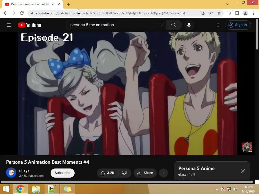Open the taskbar clock and date
This screenshot has height=194, width=259.
coord(248,189)
